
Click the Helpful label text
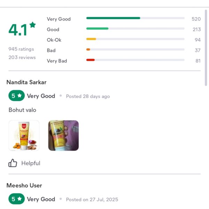[x=31, y=163]
